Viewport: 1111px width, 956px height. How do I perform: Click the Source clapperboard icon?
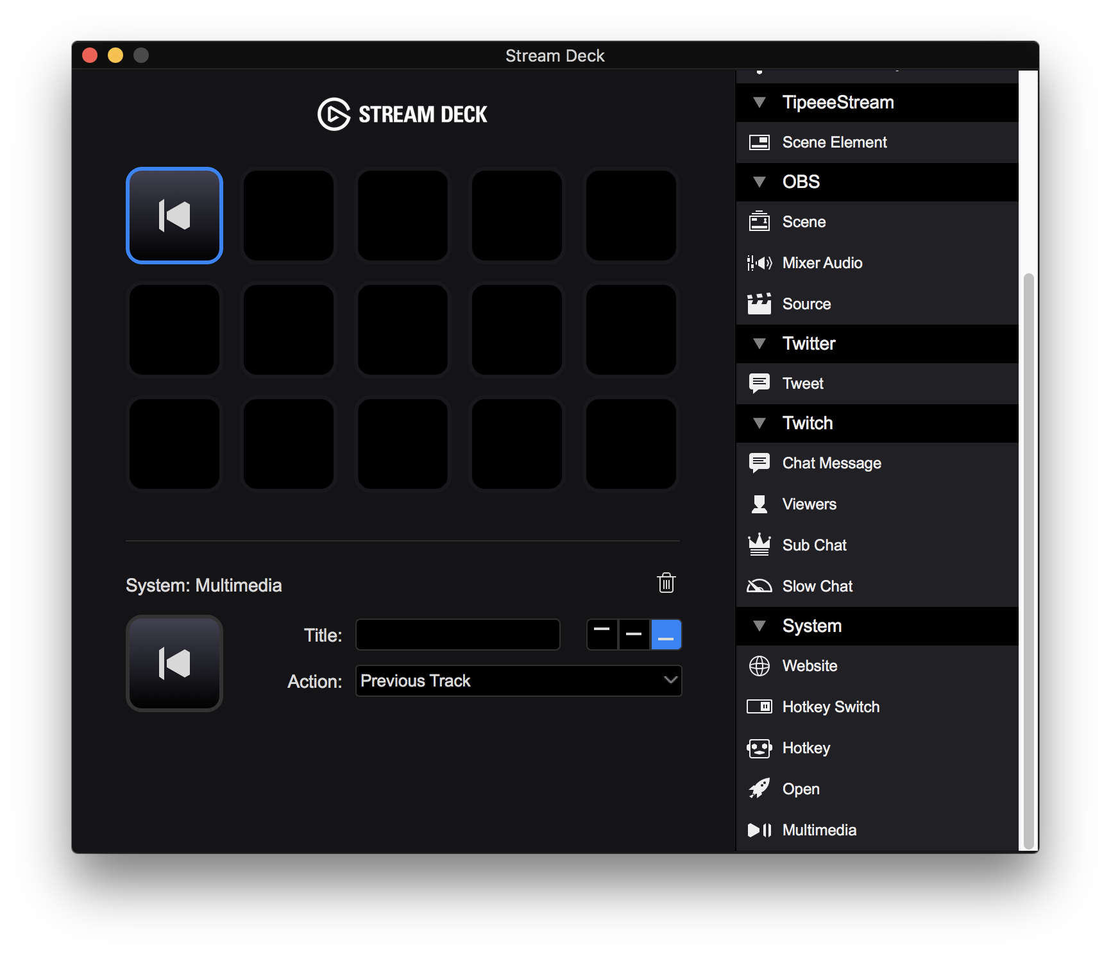759,304
